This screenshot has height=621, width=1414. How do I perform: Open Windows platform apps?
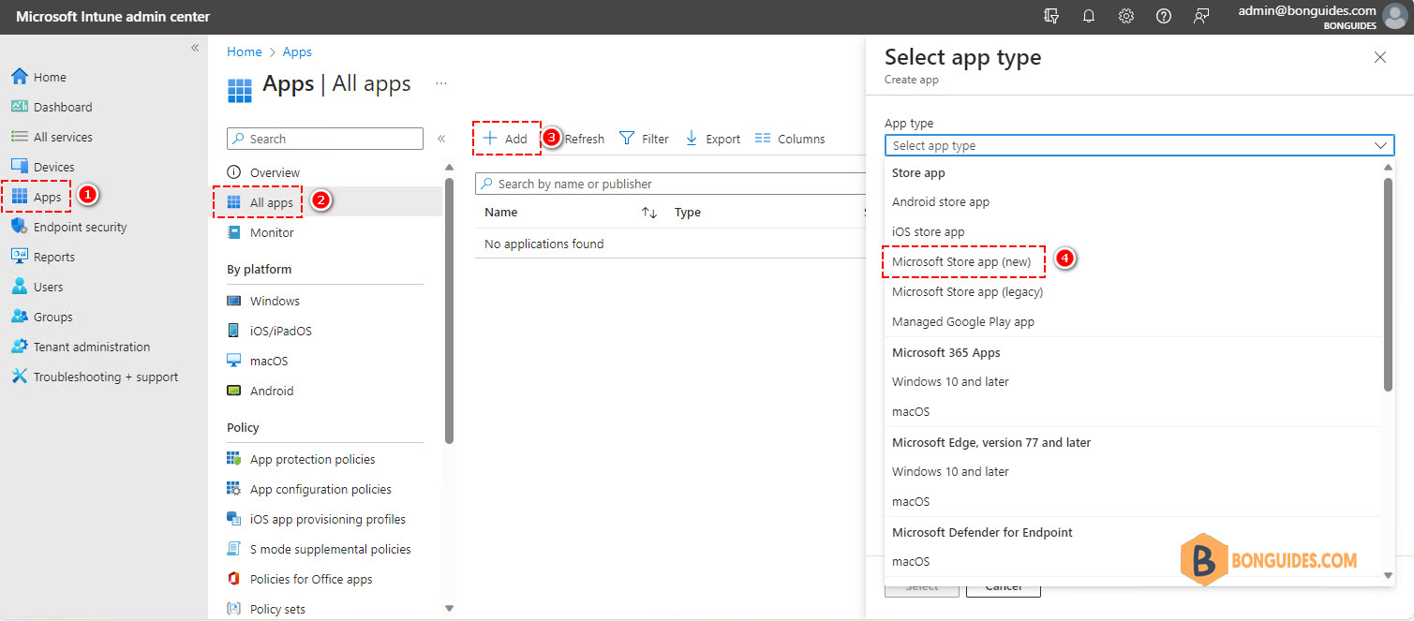[x=275, y=301]
